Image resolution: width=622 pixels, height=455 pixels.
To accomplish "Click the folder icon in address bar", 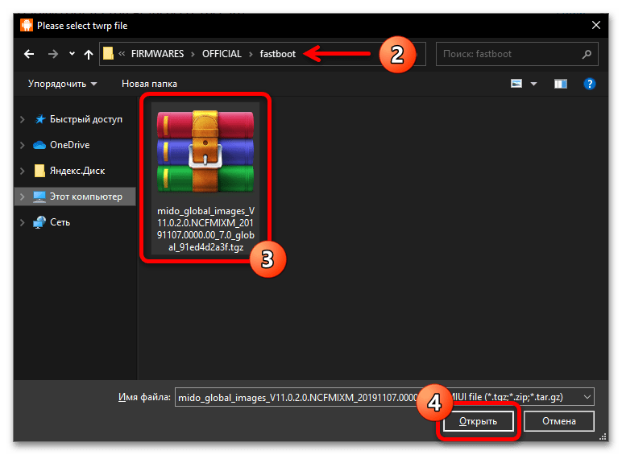I will [x=108, y=53].
